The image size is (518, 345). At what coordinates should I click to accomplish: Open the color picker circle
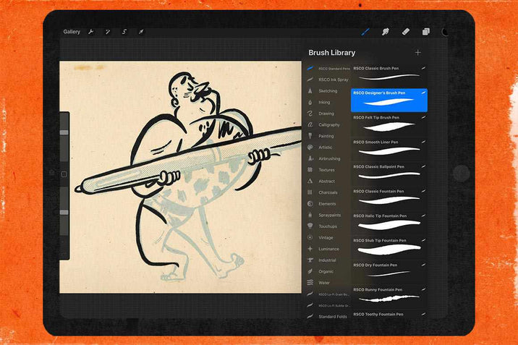coord(444,32)
